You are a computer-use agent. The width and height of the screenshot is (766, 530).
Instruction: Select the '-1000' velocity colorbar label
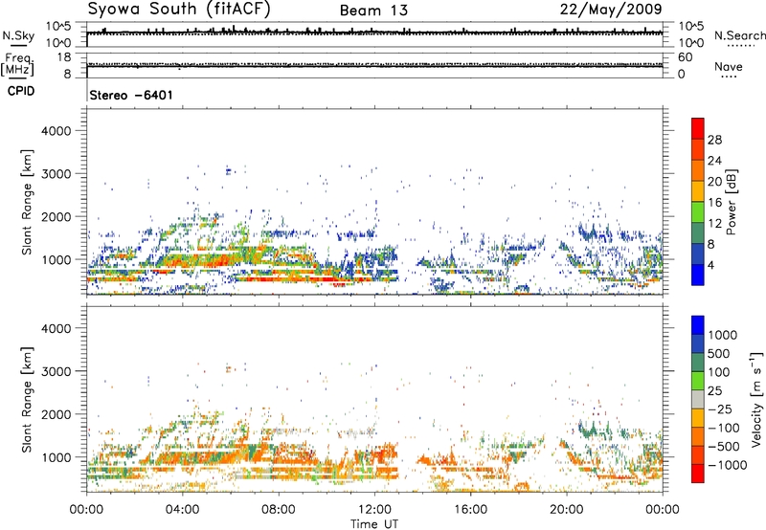point(727,465)
